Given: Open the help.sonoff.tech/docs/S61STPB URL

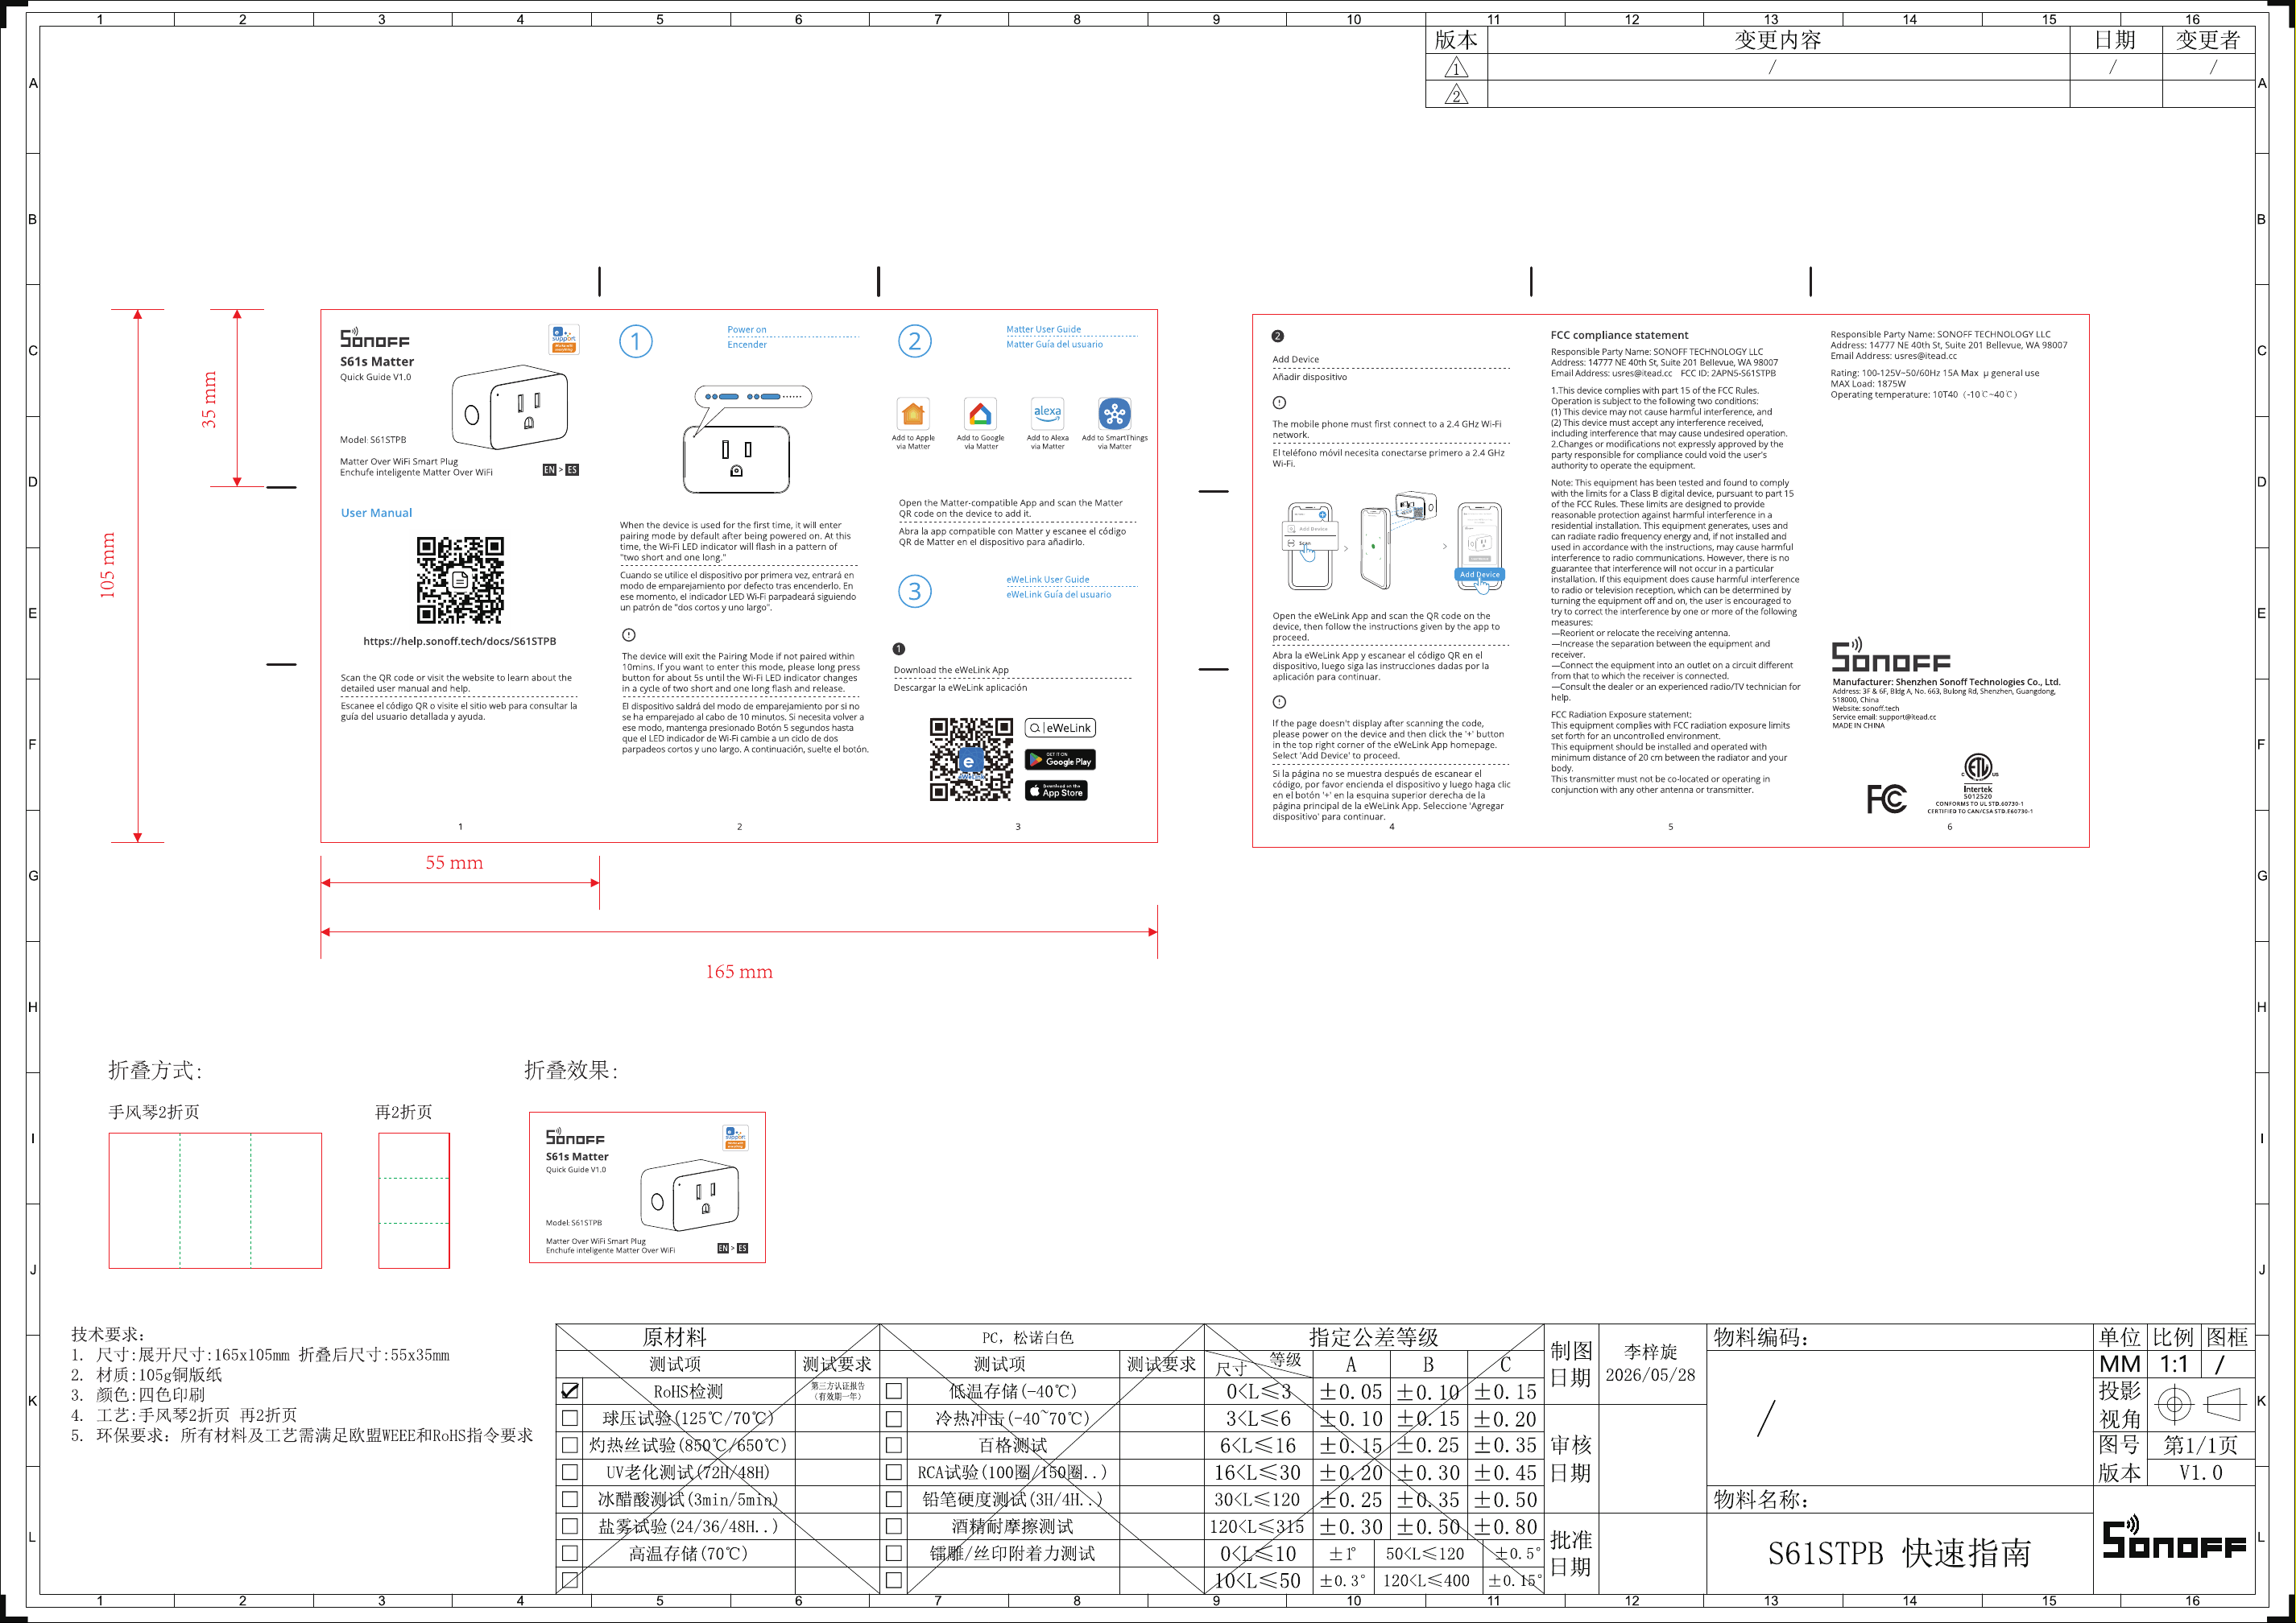Looking at the screenshot, I should click(x=460, y=642).
